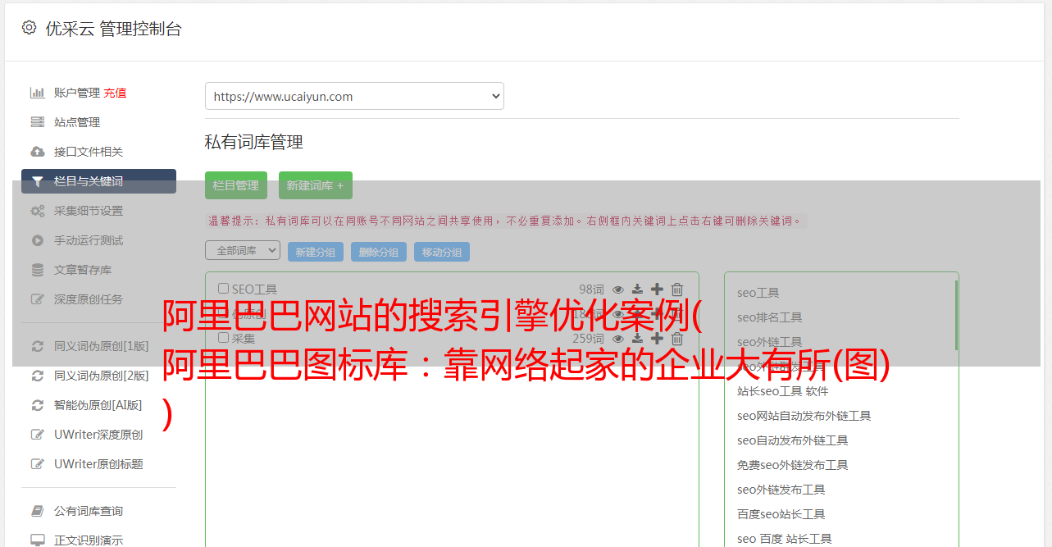Select keyword 站长seo工具 软件
Viewport: 1052px width, 547px height.
(783, 391)
